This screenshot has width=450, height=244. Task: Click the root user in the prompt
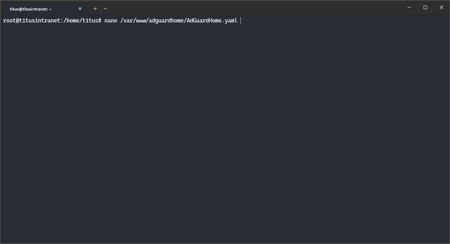click(9, 21)
